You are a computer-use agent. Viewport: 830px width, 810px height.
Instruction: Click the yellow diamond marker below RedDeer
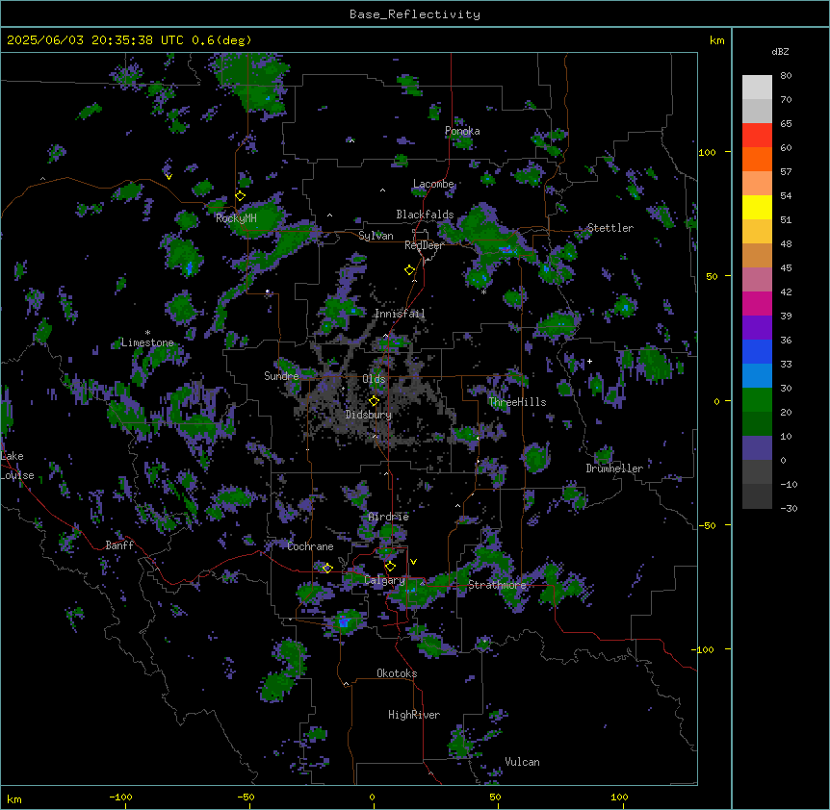(410, 270)
